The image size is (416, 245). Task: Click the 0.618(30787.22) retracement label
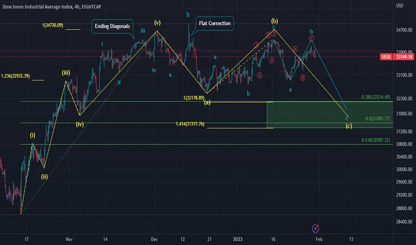376,140
